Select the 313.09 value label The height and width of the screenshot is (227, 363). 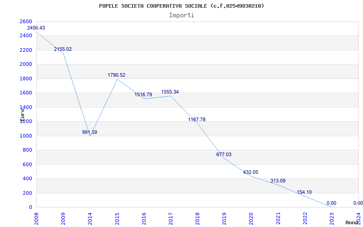coord(277,181)
